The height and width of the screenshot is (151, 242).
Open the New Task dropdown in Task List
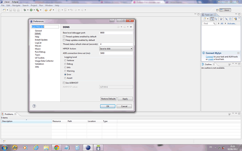pyautogui.click(x=208, y=19)
